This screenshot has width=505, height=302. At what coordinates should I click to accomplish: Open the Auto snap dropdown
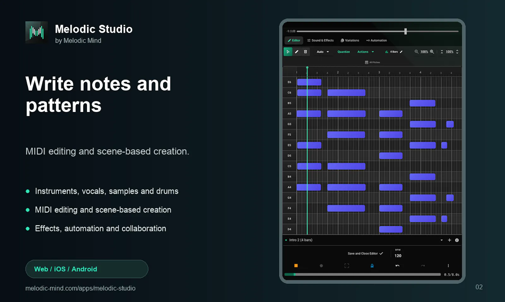coord(323,52)
